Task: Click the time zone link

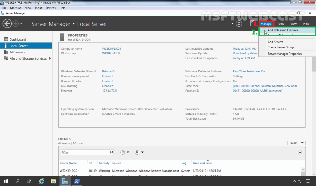Action: click(265, 86)
